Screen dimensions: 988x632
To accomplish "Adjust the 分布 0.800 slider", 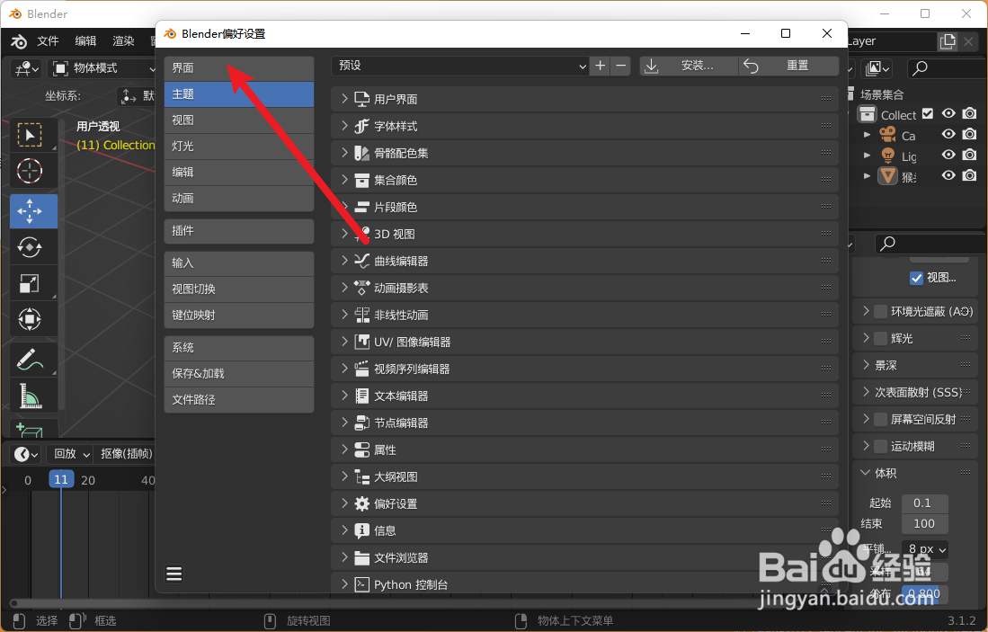I will pos(924,593).
